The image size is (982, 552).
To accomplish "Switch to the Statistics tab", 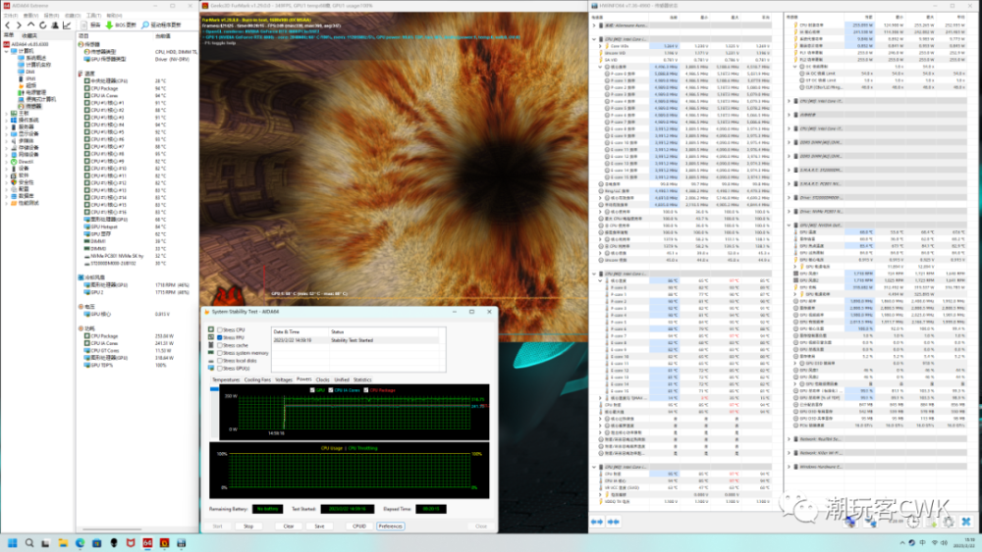I will click(x=362, y=378).
